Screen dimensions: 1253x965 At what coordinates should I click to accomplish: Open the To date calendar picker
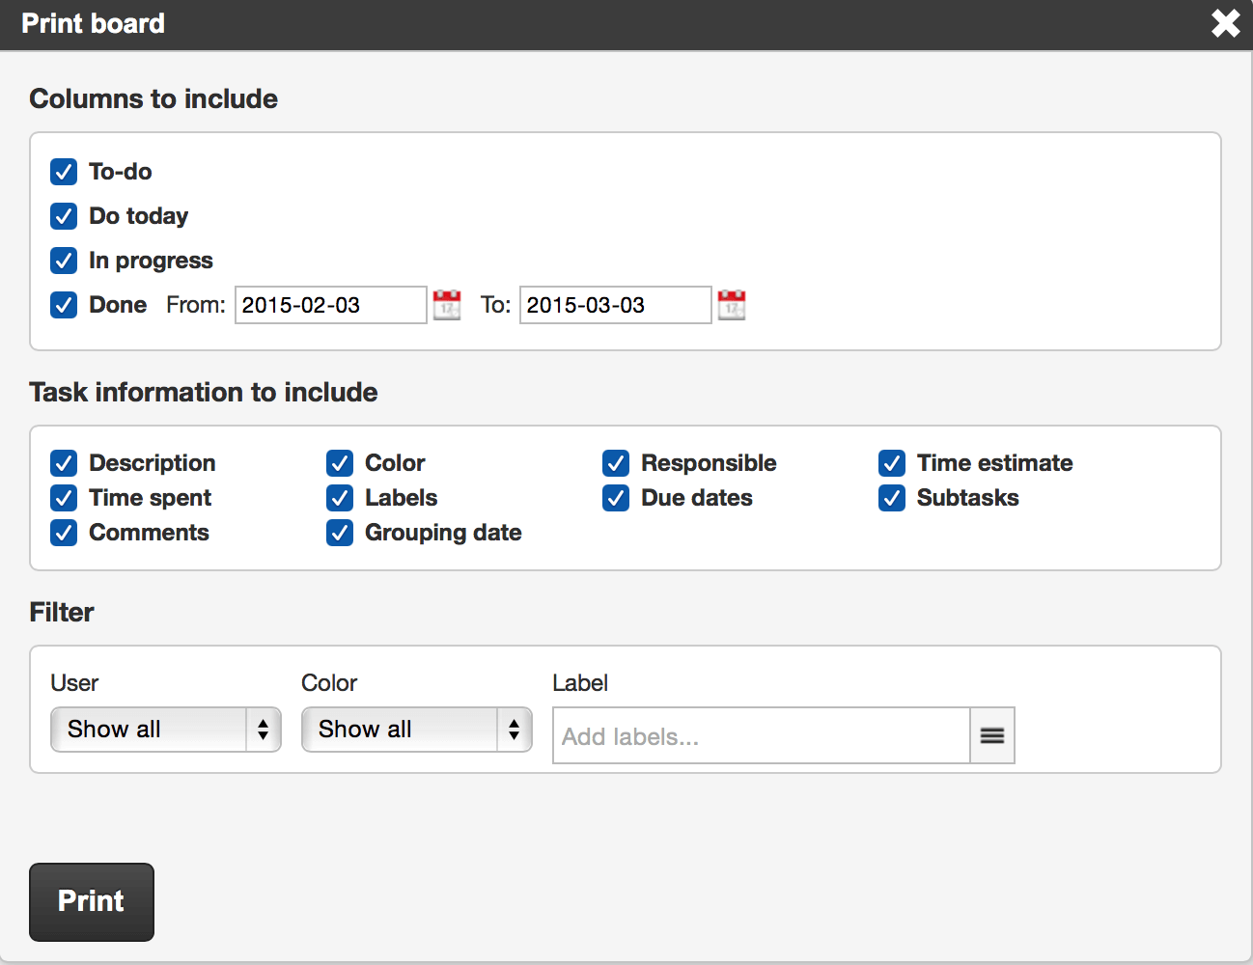pos(732,305)
